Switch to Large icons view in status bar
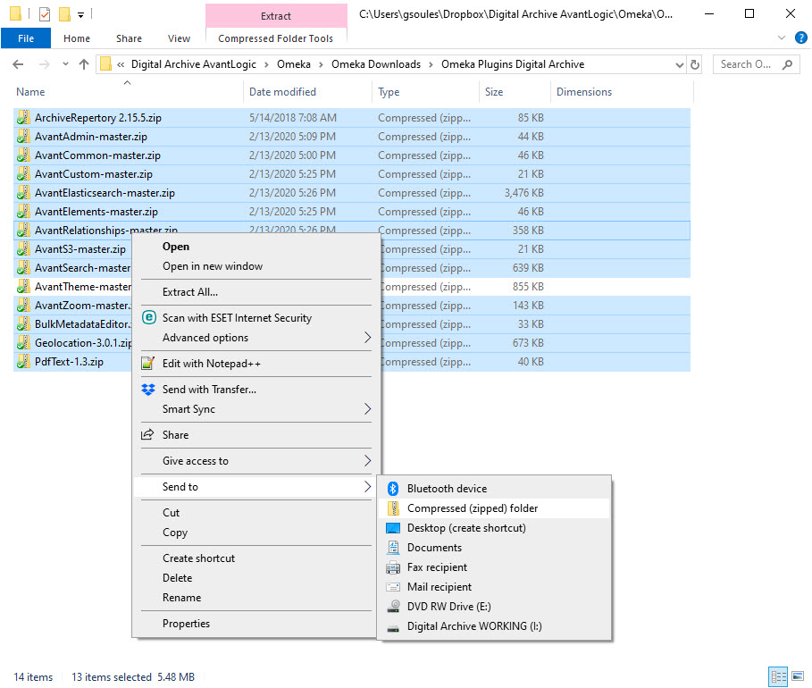 point(798,676)
